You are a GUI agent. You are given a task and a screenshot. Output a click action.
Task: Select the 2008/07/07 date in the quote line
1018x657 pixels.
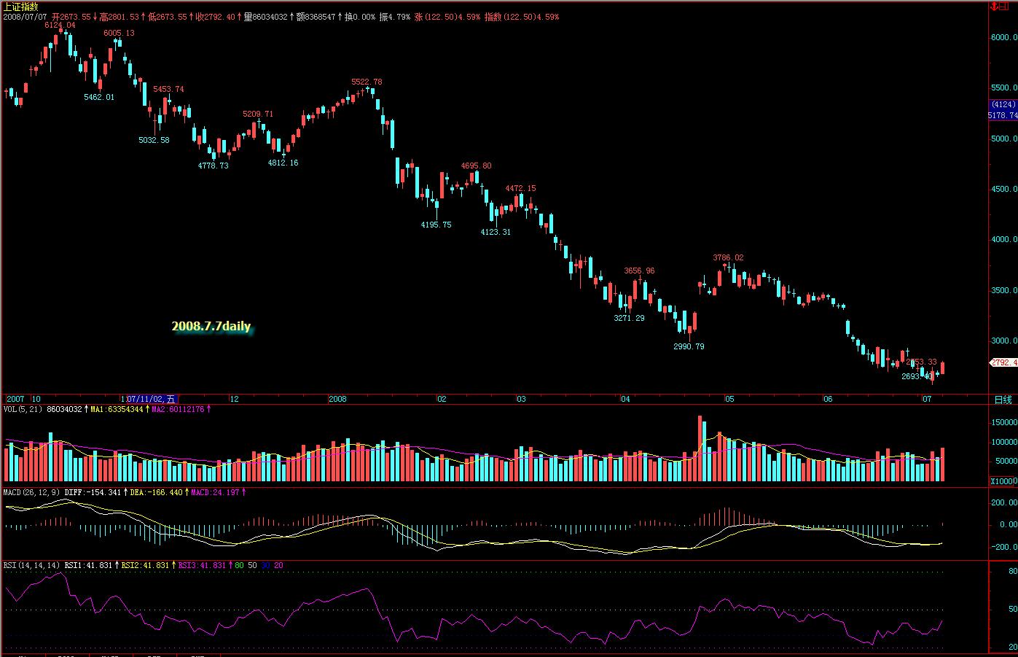(25, 17)
